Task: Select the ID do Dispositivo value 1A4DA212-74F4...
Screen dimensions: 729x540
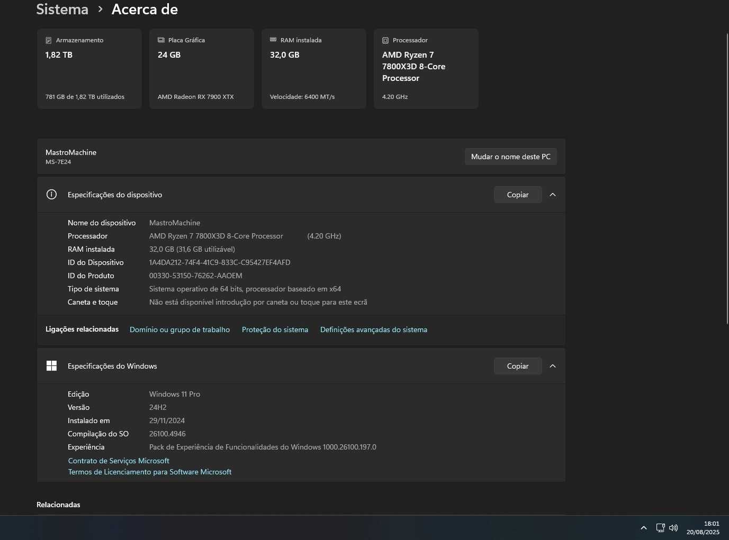Action: [x=220, y=262]
